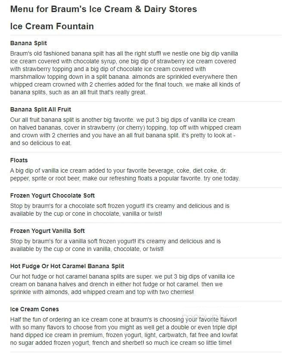Click the divider under Ice Cream Fountain heading
Screen dimensions: 282x353
point(146,35)
